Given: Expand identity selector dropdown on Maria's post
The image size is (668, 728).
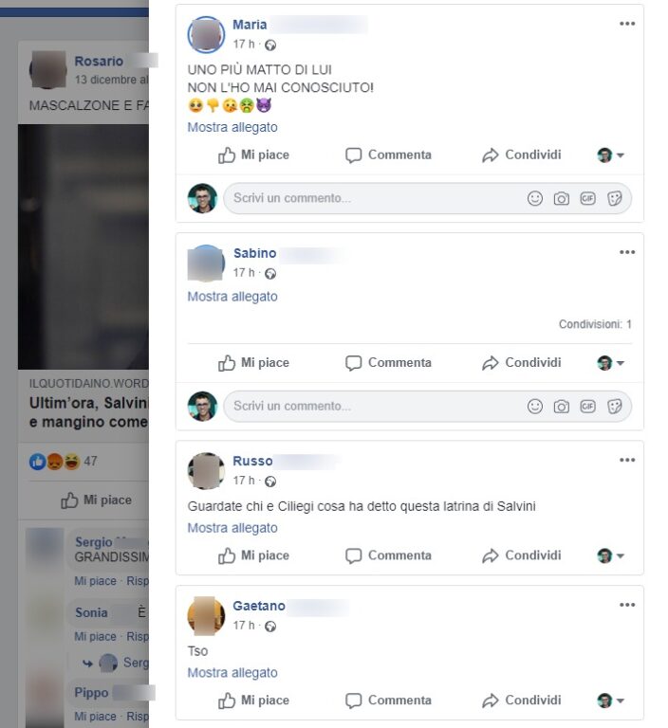Looking at the screenshot, I should click(x=610, y=155).
